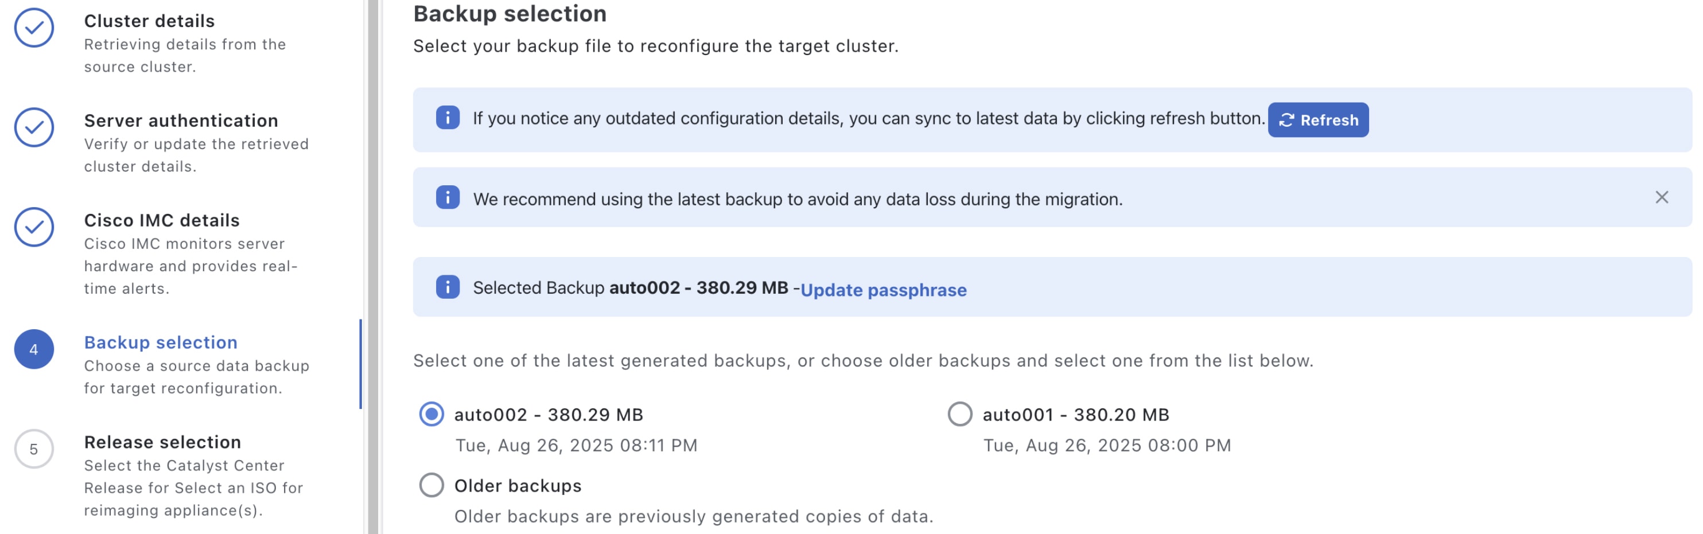Click the info icon beside latest backup recommendation
Image resolution: width=1703 pixels, height=534 pixels.
(x=448, y=198)
